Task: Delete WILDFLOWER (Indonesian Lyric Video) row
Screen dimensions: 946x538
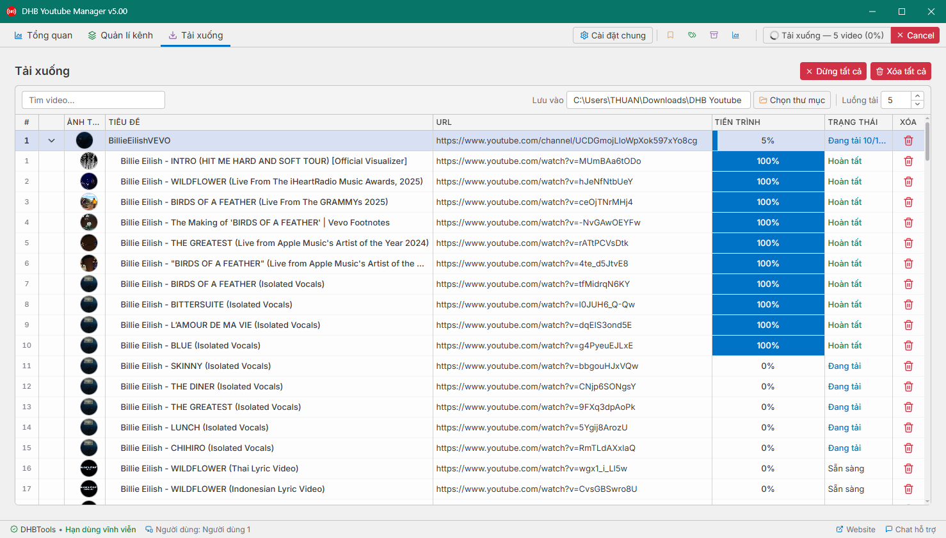Action: coord(908,489)
